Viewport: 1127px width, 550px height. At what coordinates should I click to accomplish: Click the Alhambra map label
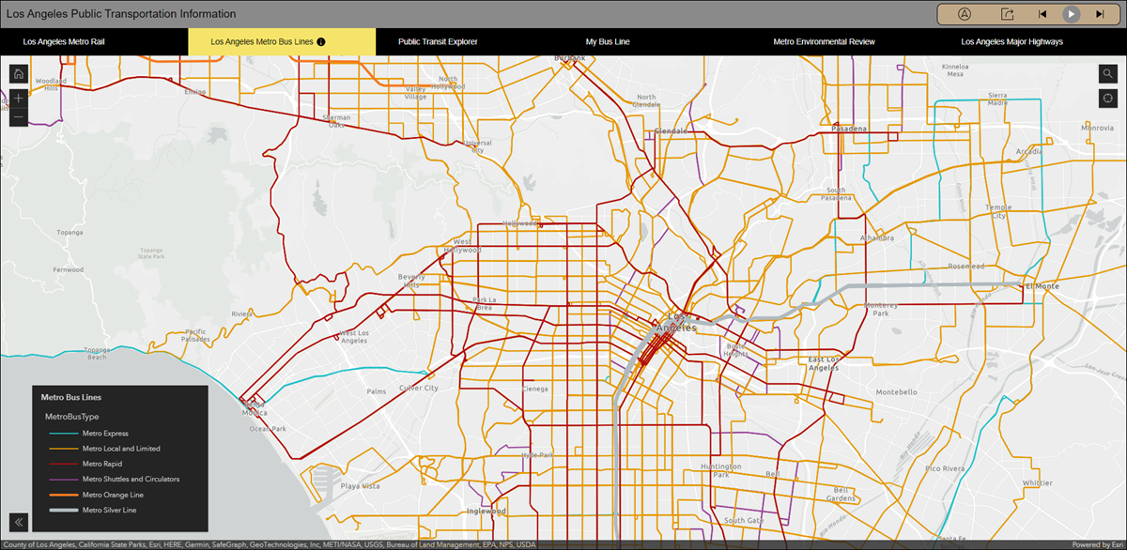[879, 238]
